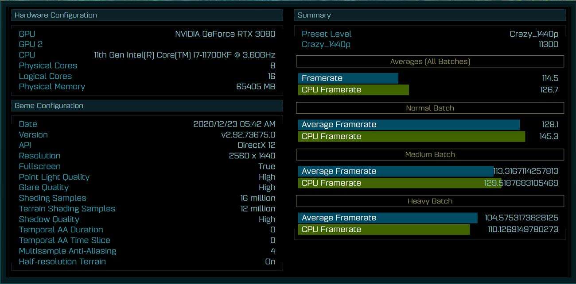Select the Heavy Batch section header
Image resolution: width=576 pixels, height=284 pixels.
click(430, 201)
